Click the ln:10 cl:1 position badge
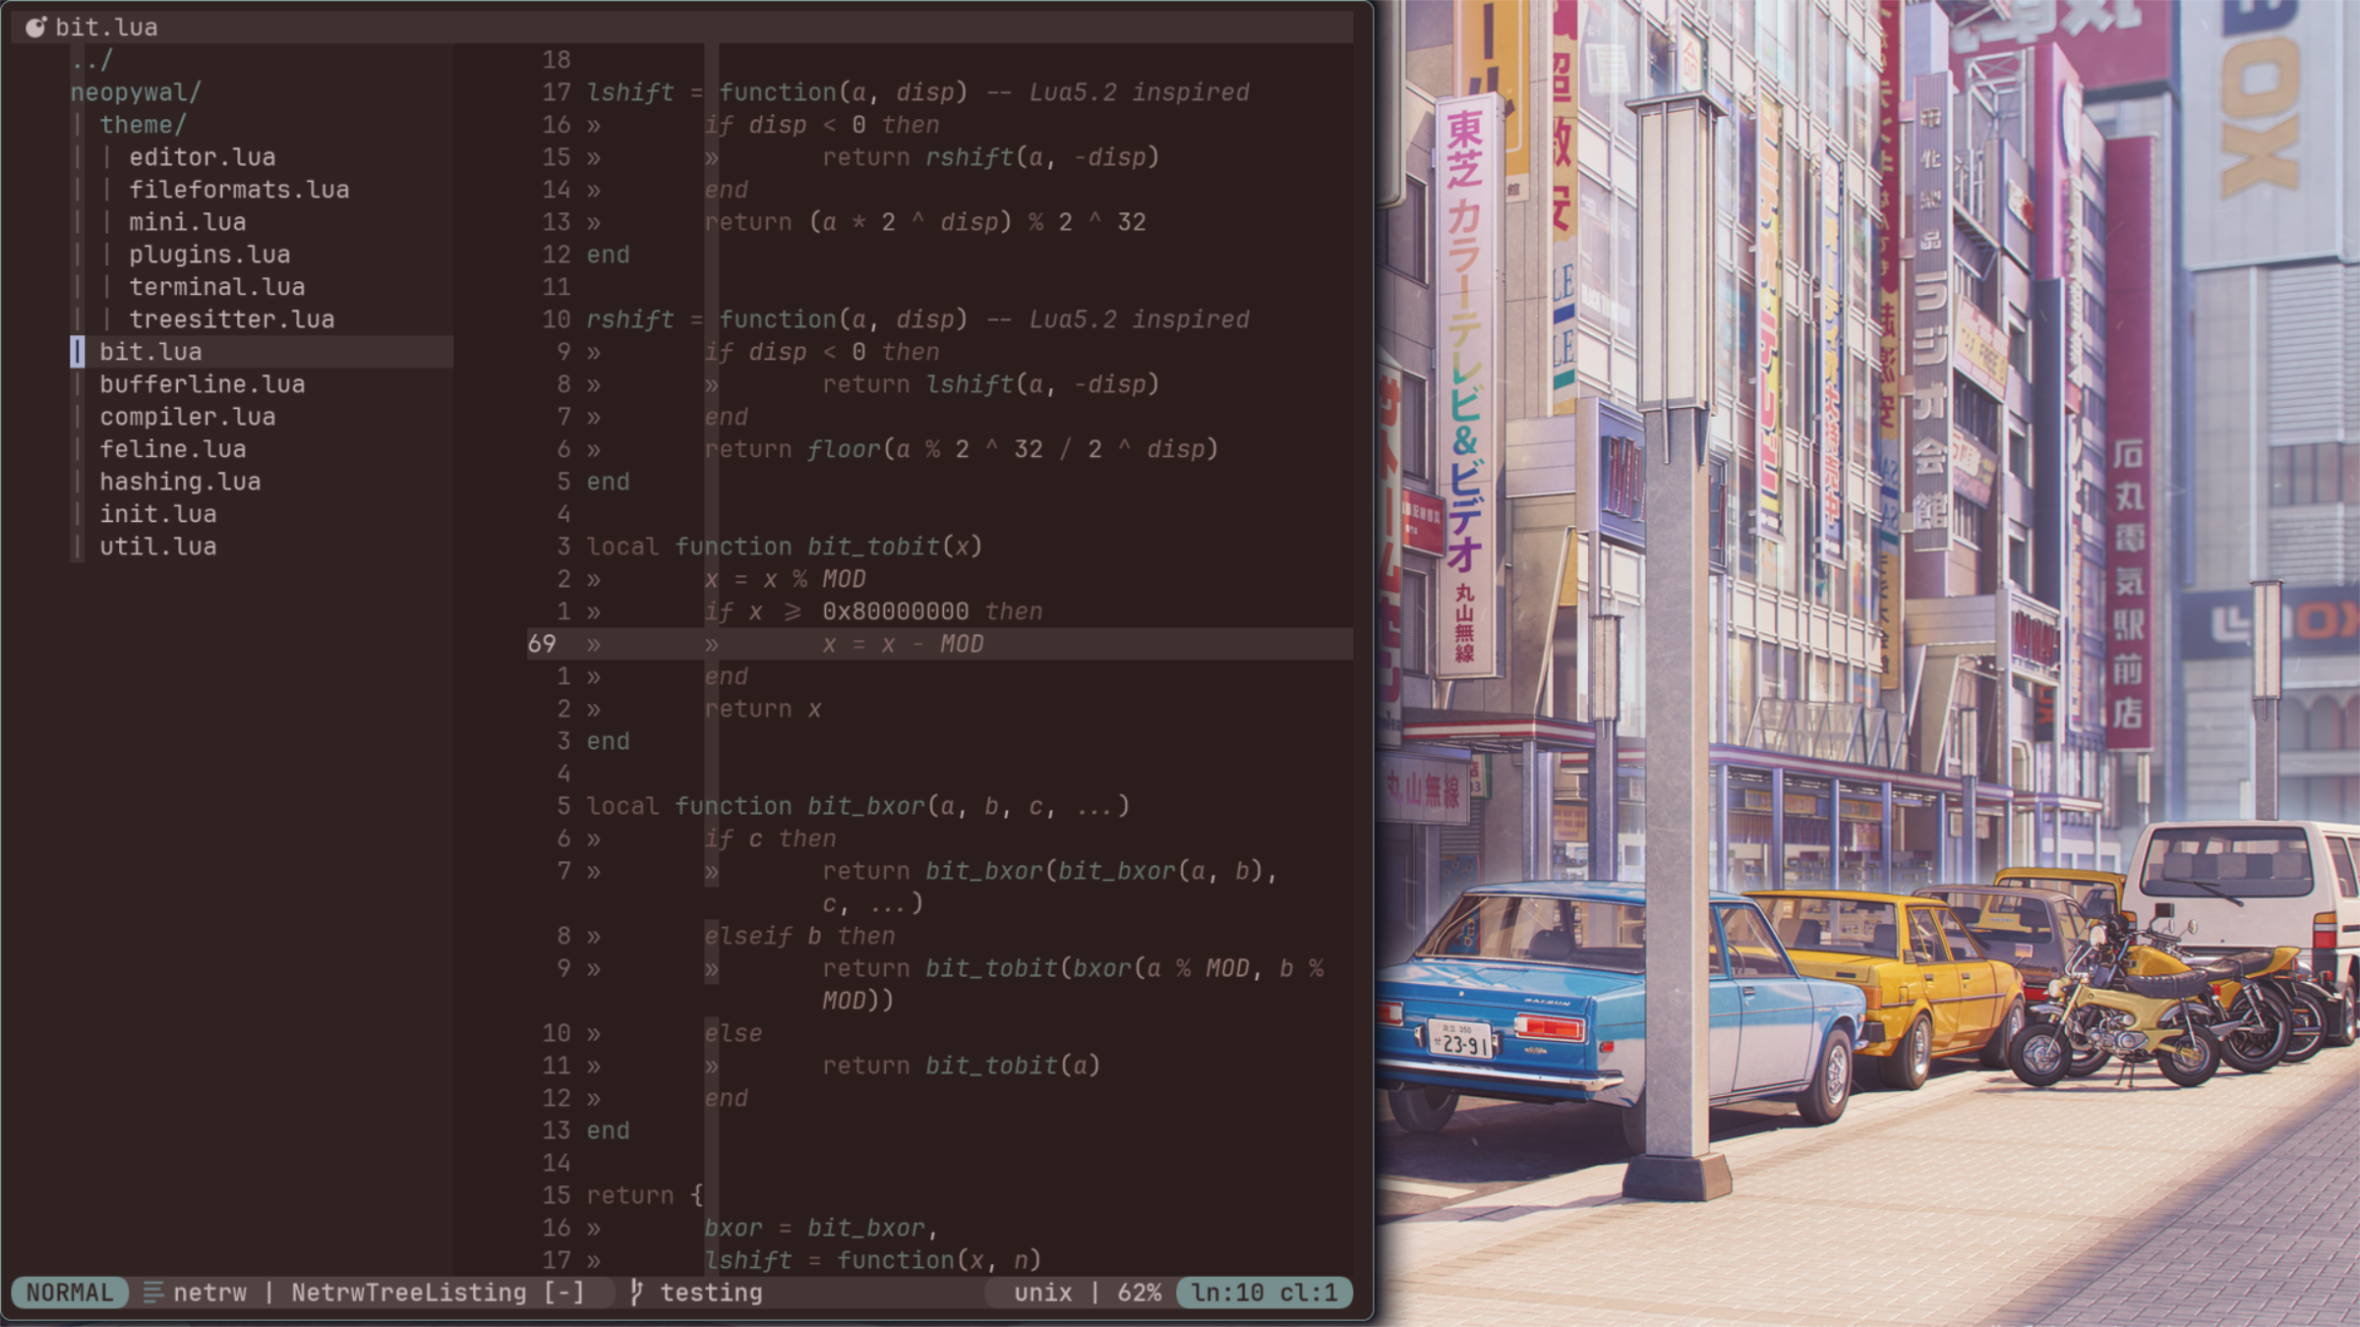Screen dimensions: 2360x1327 click(x=1264, y=1292)
